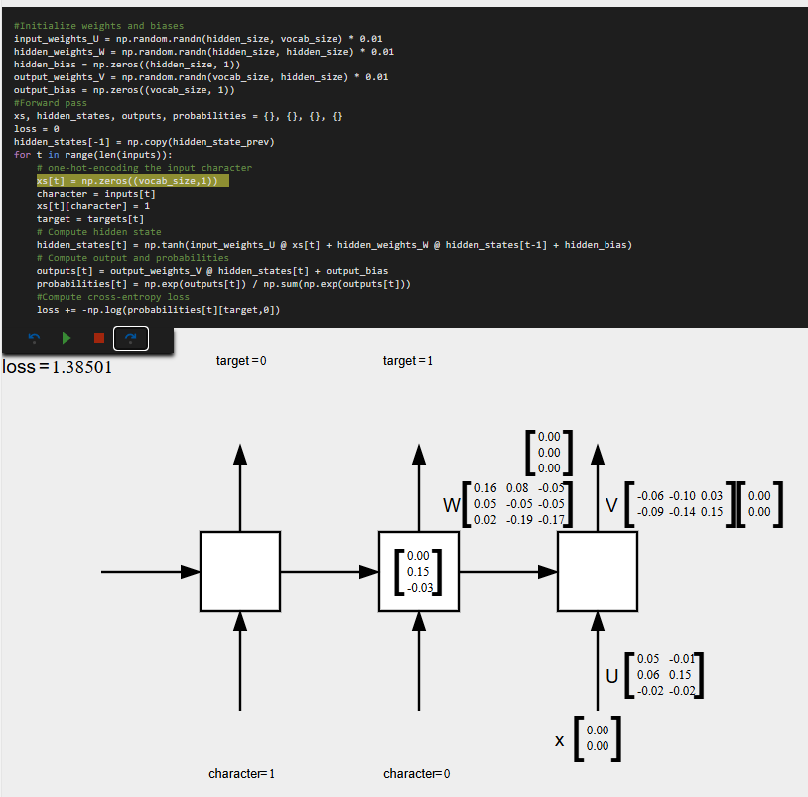Click the target=0 label
Viewport: 808px width, 797px height.
(x=241, y=360)
